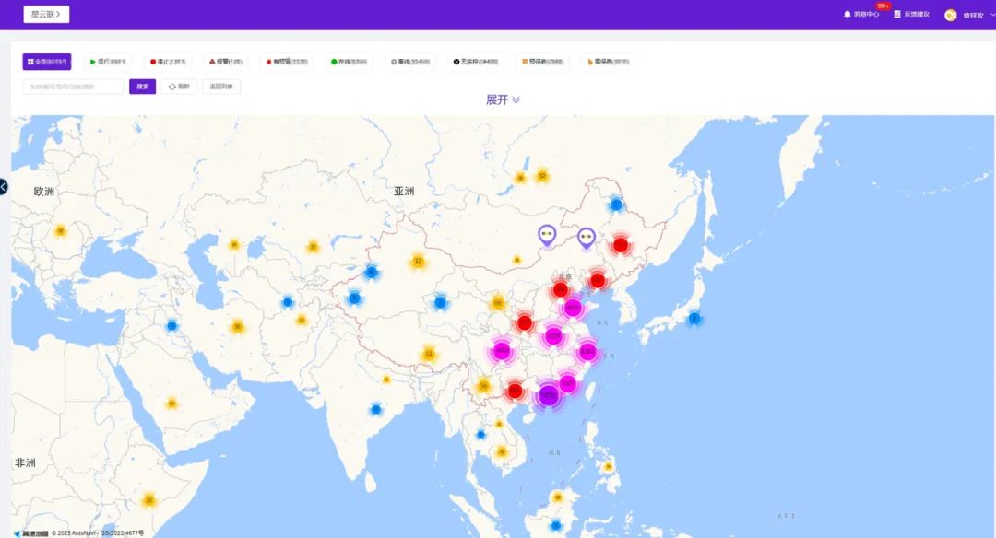Image resolution: width=996 pixels, height=538 pixels.
Task: Switch to the 全部 all-devices filter tab
Action: [46, 61]
